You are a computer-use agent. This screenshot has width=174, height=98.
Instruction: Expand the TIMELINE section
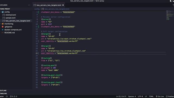tap(4, 94)
